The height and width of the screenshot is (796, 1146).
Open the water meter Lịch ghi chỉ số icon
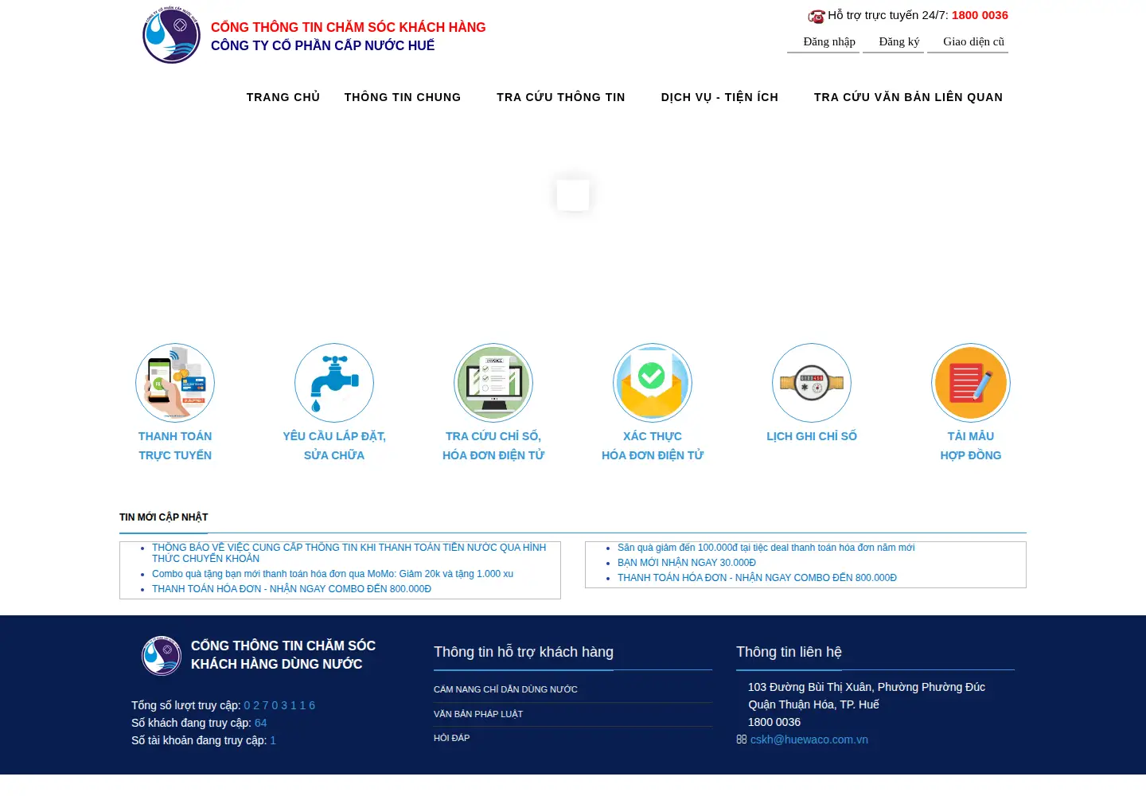click(x=812, y=383)
